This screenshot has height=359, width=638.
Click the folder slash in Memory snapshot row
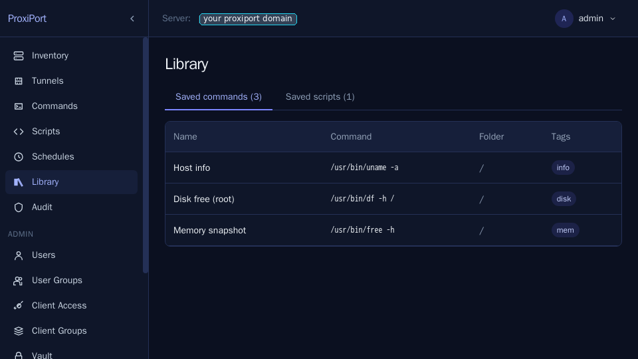481,231
